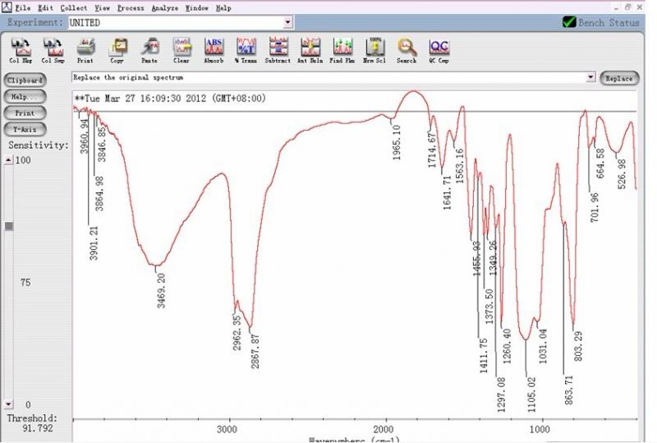
Task: Select the 526.98 peak label
Action: [622, 174]
